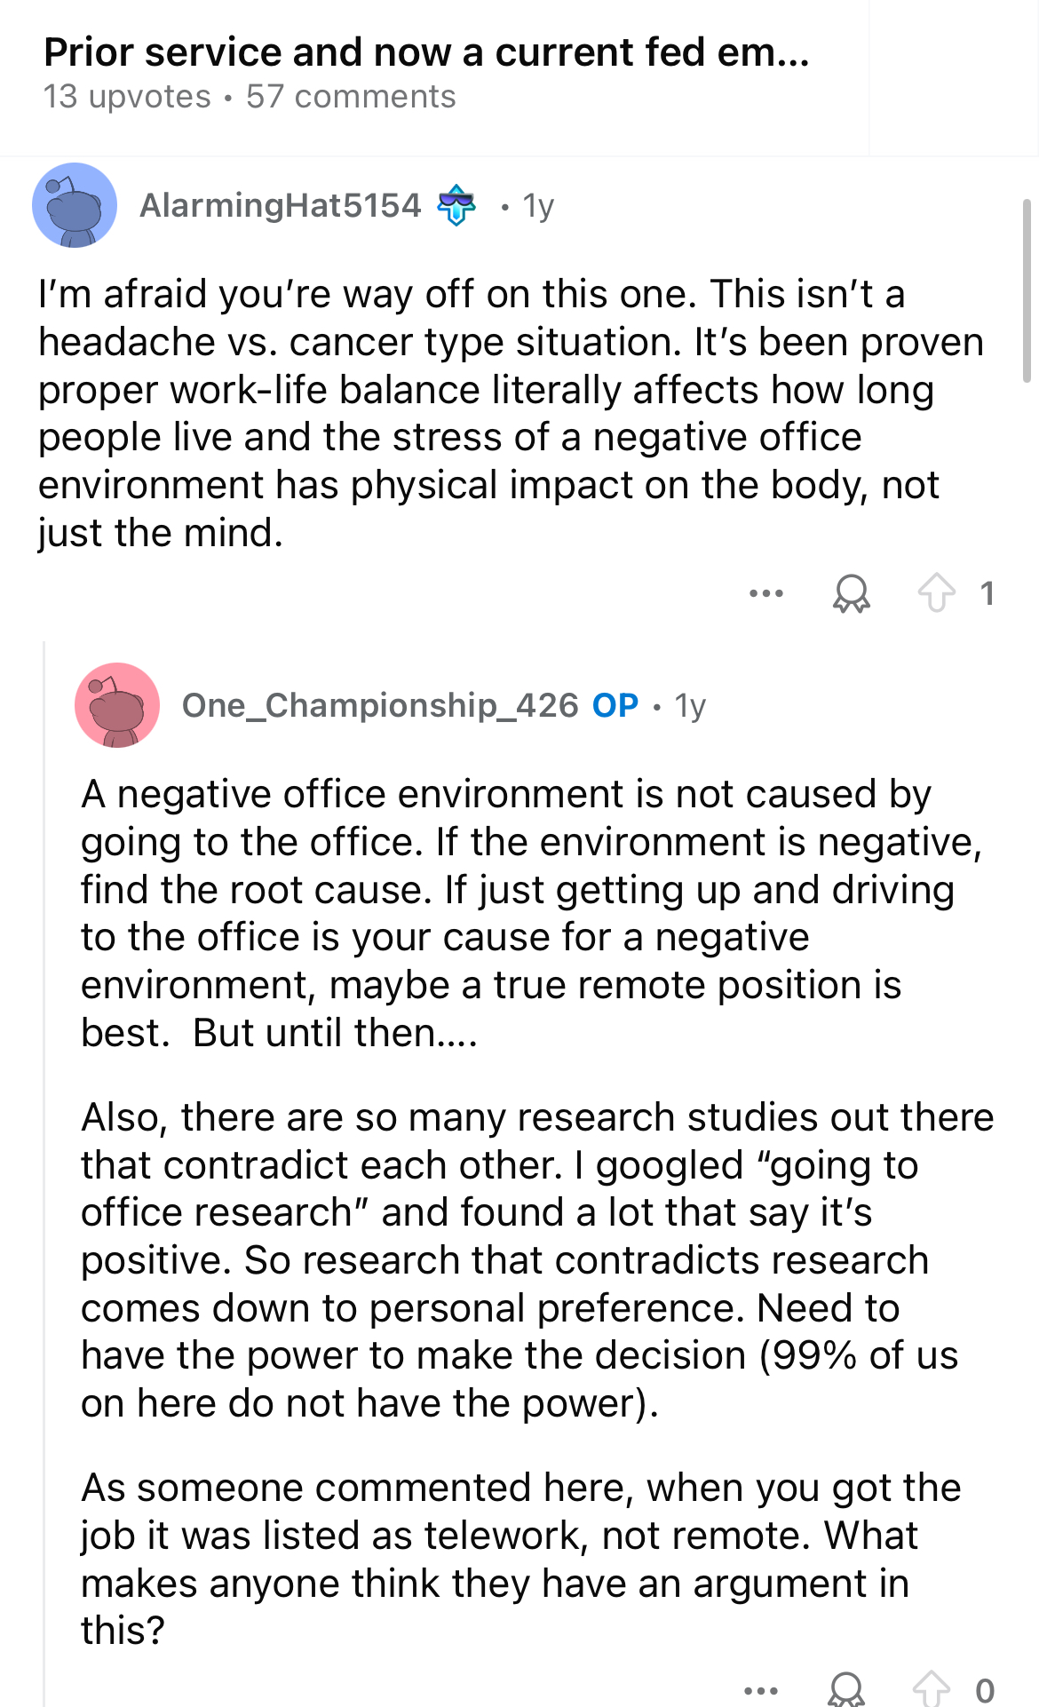
Task: Tap the blue OP label
Action: 615,705
